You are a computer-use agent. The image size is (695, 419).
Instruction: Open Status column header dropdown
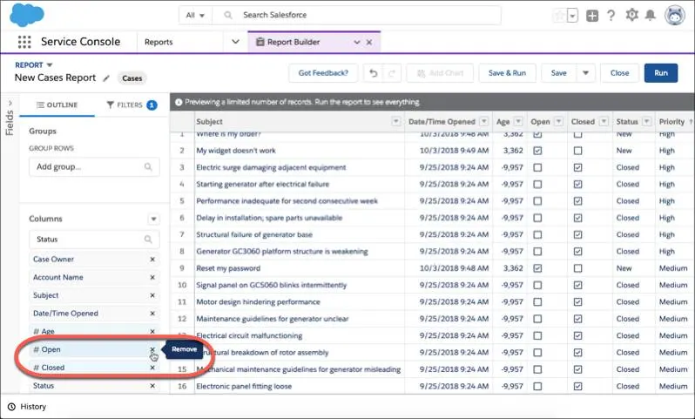647,121
